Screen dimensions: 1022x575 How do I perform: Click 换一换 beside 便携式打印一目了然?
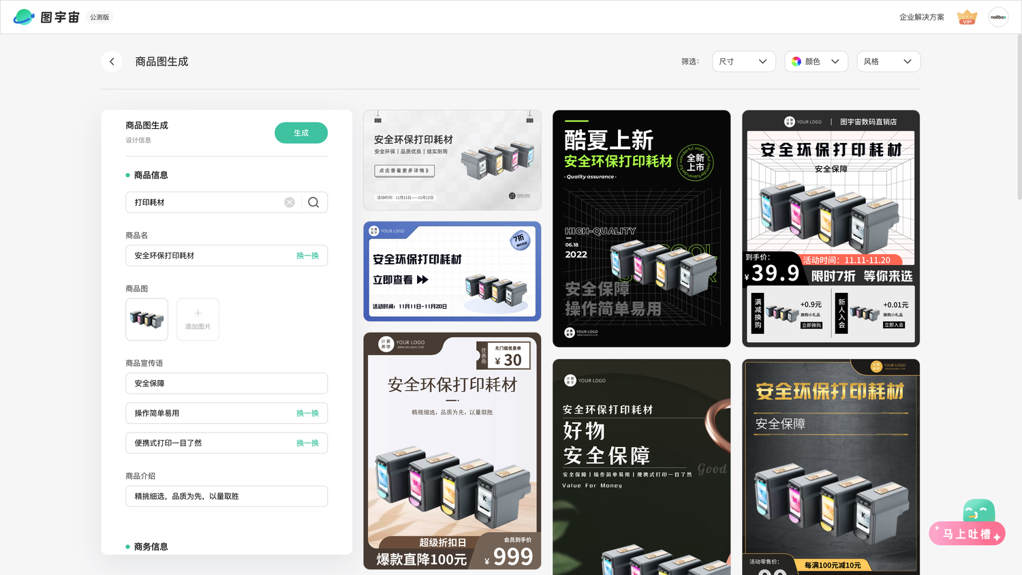(x=307, y=443)
